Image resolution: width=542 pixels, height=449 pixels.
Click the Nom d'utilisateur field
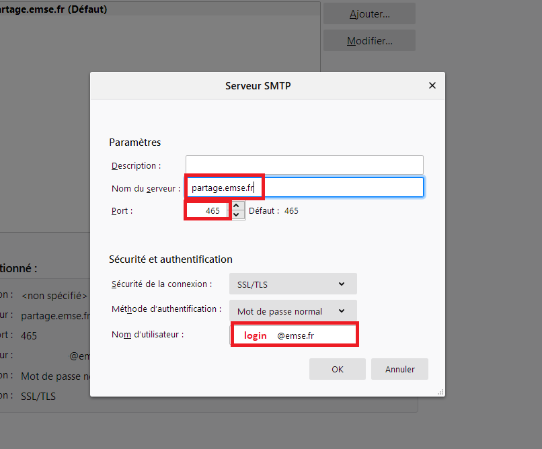click(x=294, y=335)
